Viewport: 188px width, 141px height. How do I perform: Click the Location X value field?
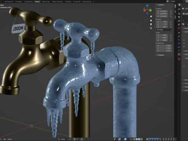tap(162, 11)
